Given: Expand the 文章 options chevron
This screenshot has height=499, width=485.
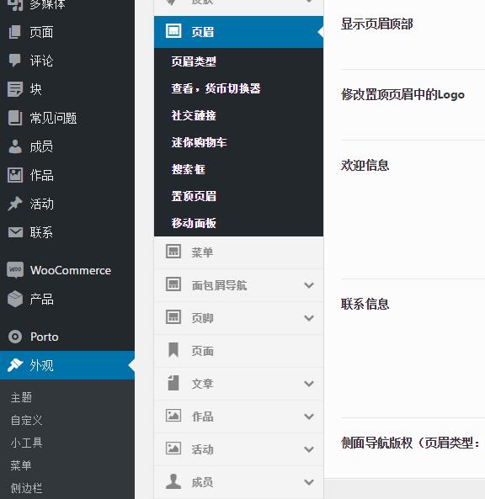Looking at the screenshot, I should tap(309, 384).
